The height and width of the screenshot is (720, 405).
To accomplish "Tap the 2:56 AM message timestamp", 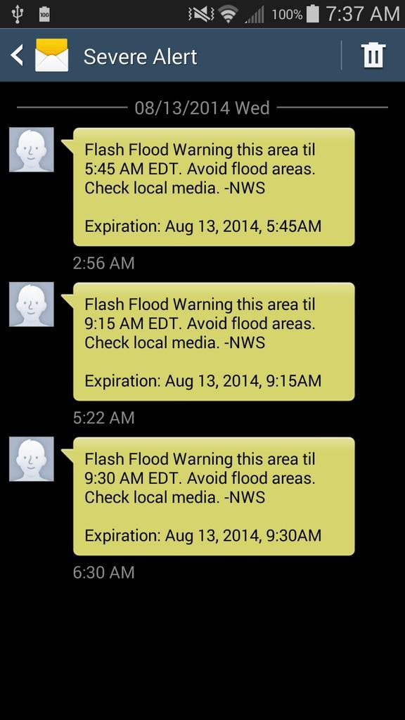I will pos(104,263).
